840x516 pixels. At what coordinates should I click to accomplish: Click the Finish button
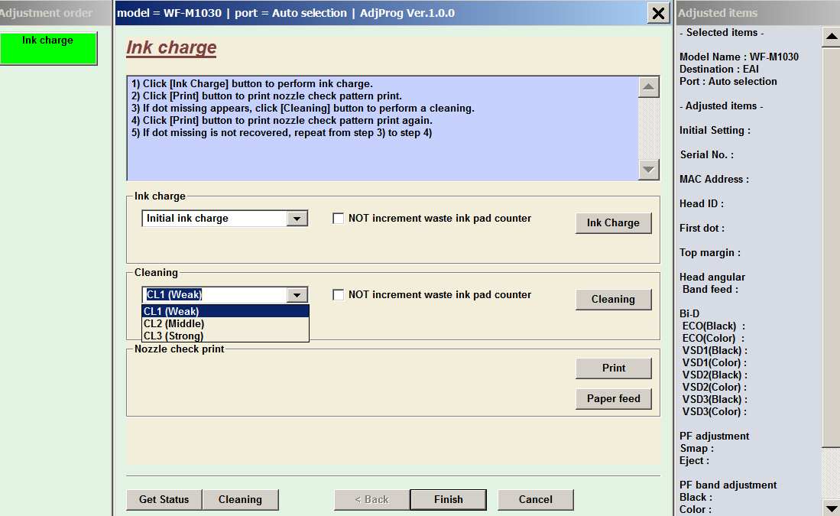449,499
